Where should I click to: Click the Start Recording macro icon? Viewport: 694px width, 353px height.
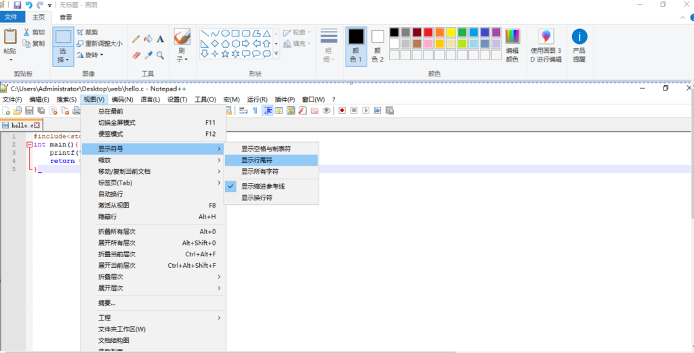pyautogui.click(x=342, y=110)
